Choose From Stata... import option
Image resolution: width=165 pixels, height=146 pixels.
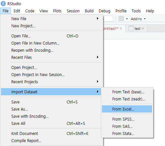click(127, 133)
